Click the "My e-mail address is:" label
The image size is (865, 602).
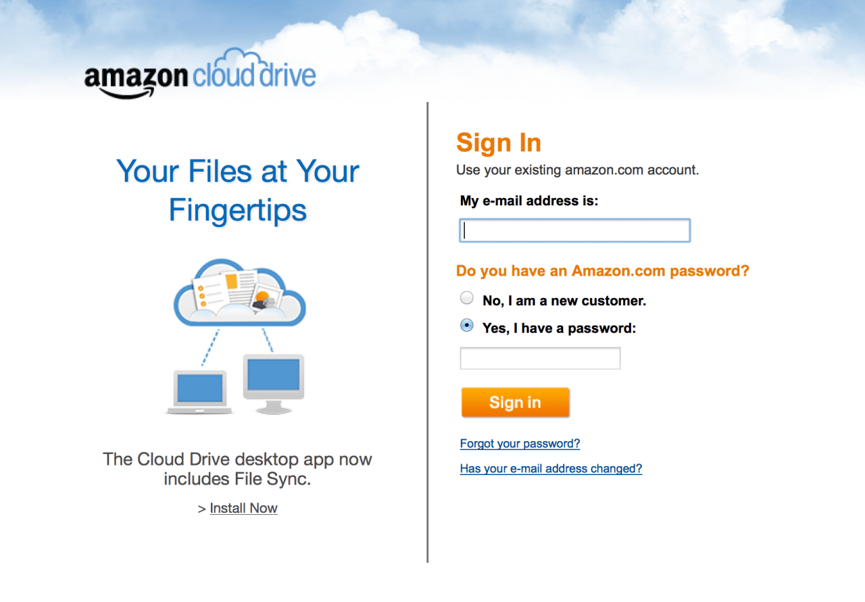(x=529, y=201)
